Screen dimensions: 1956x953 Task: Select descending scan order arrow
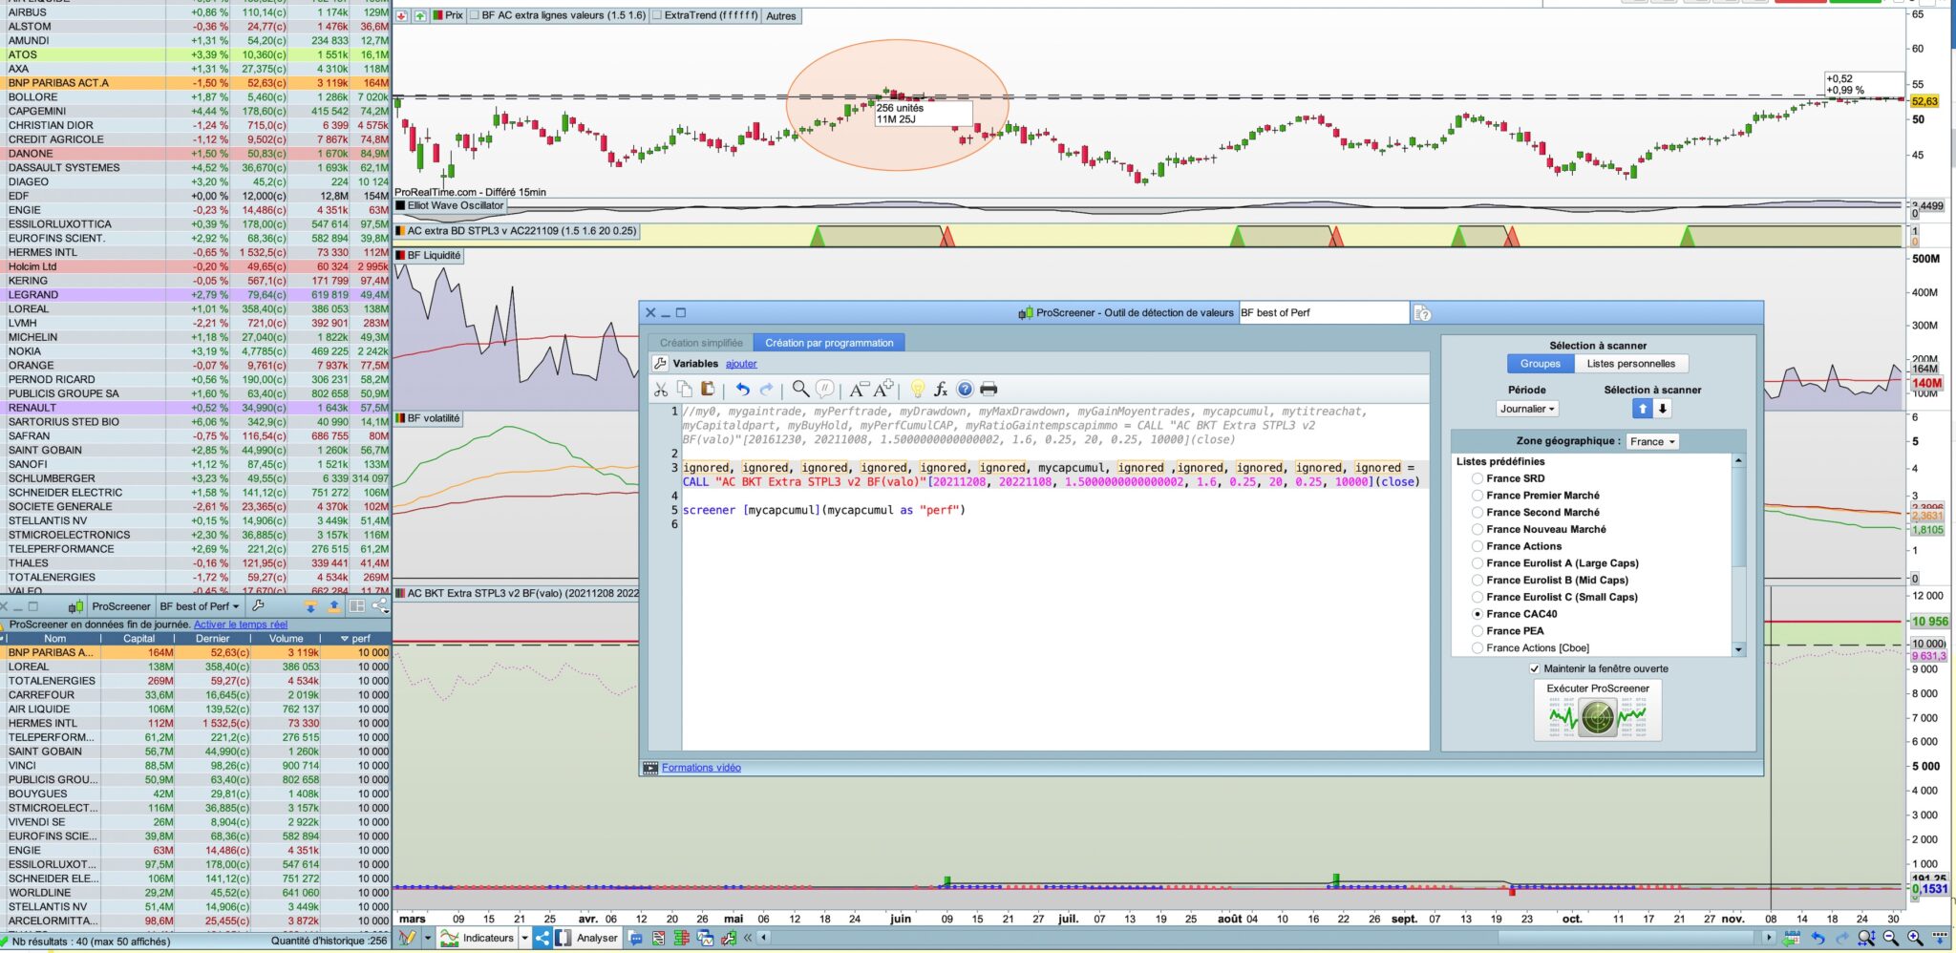pyautogui.click(x=1662, y=409)
